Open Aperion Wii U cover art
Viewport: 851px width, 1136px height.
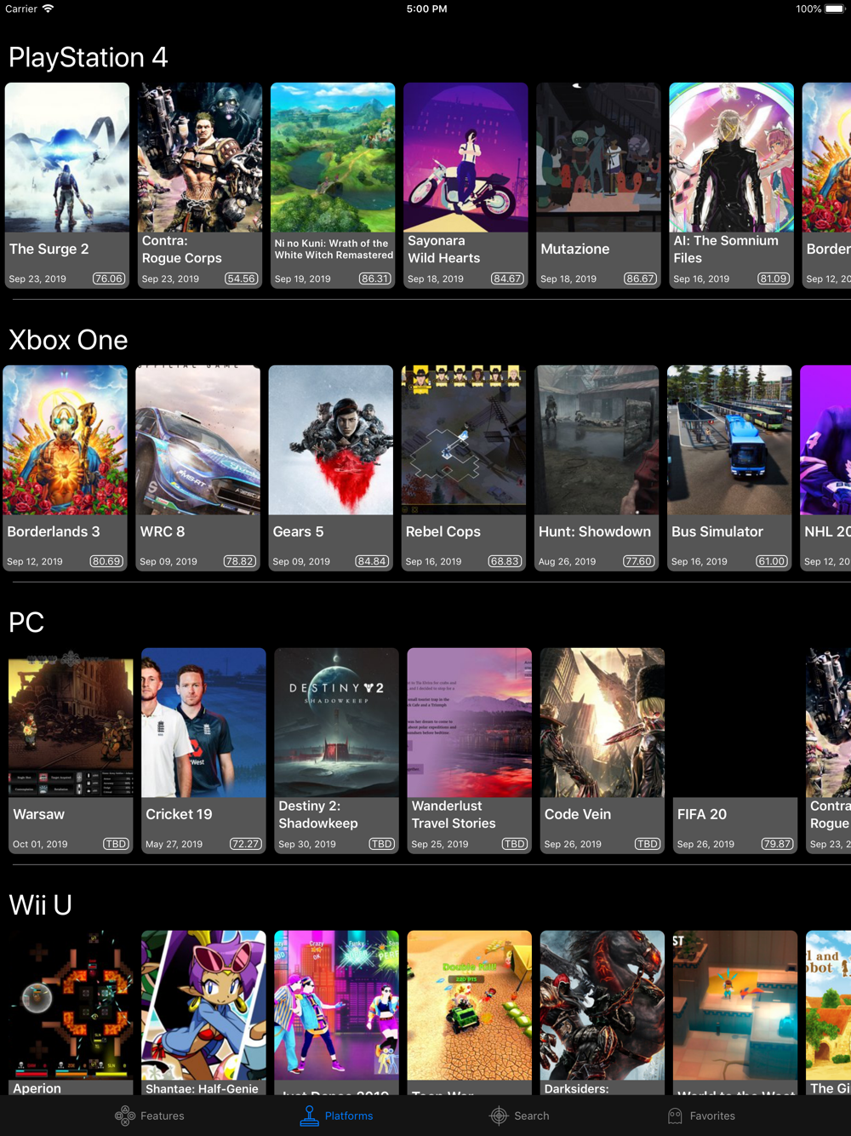point(71,1006)
